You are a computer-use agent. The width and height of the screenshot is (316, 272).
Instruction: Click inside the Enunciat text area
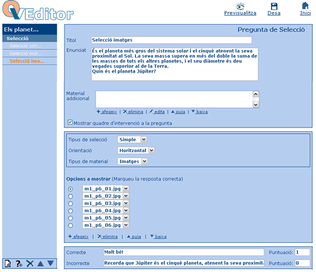tap(174, 64)
